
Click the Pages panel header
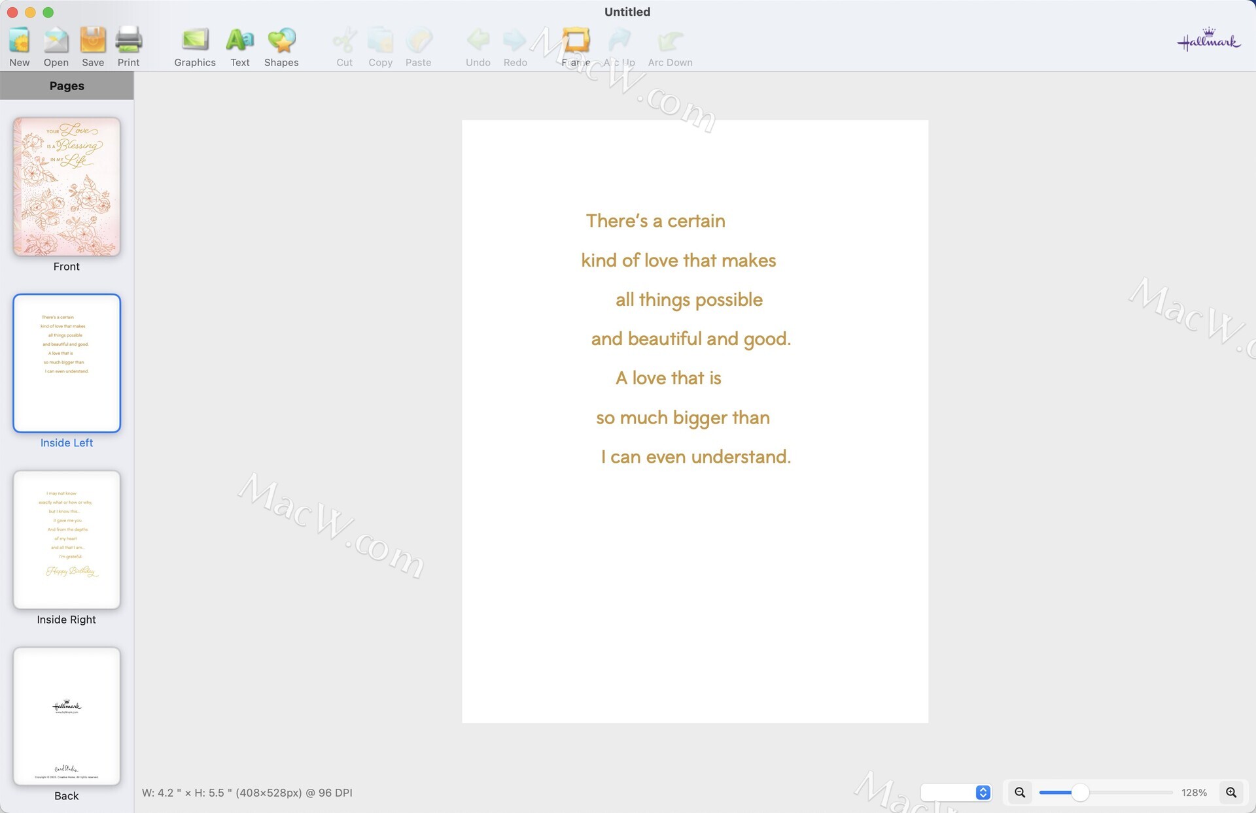[x=67, y=86]
